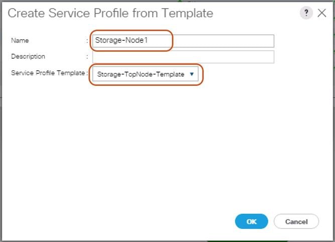Click the Description label
The height and width of the screenshot is (242, 335).
pyautogui.click(x=28, y=57)
